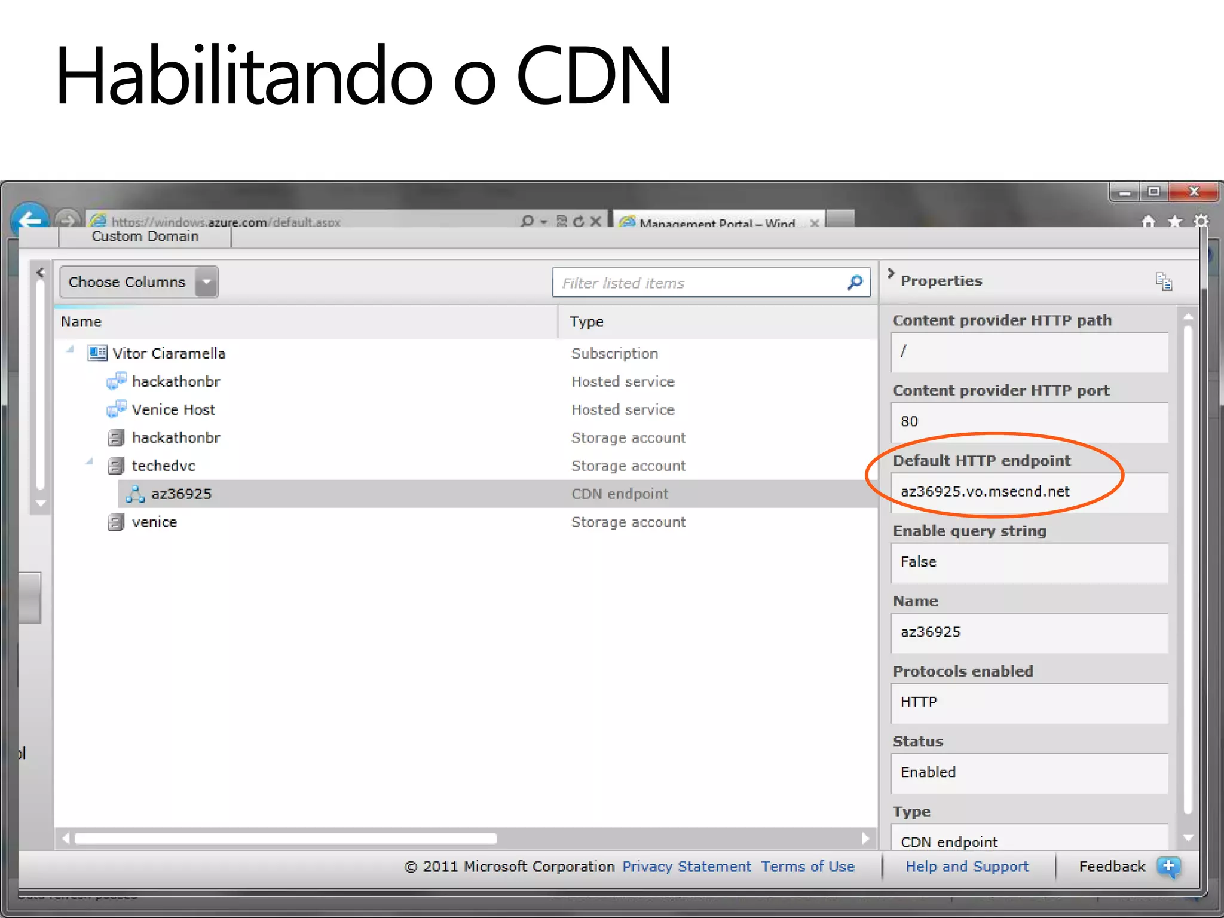Select the az36925 CDN endpoint row
This screenshot has height=918, width=1224.
[x=181, y=494]
